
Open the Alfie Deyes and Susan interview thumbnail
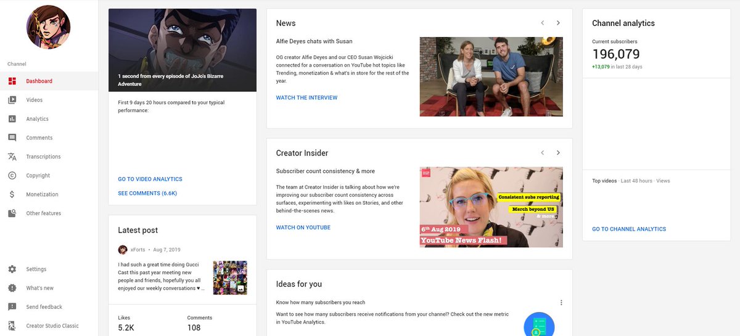pos(491,77)
